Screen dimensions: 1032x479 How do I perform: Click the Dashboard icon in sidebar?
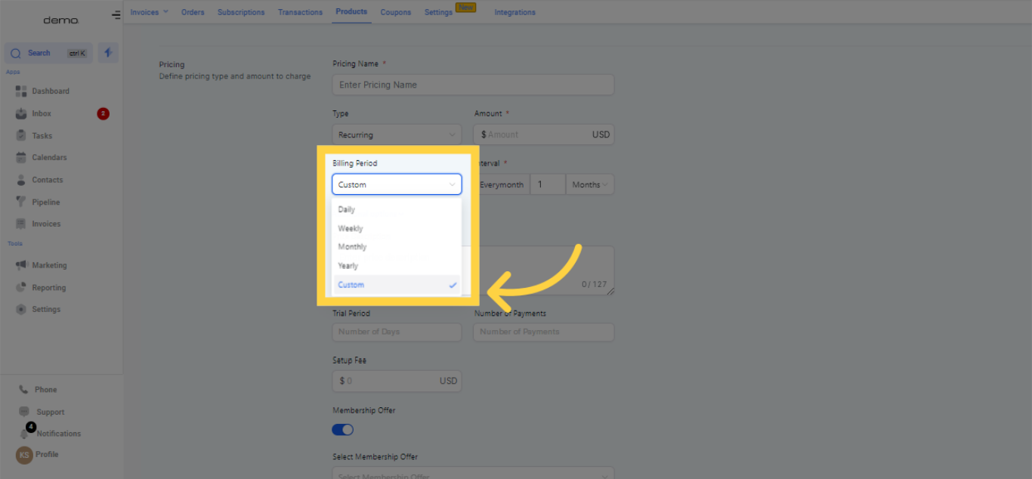21,91
